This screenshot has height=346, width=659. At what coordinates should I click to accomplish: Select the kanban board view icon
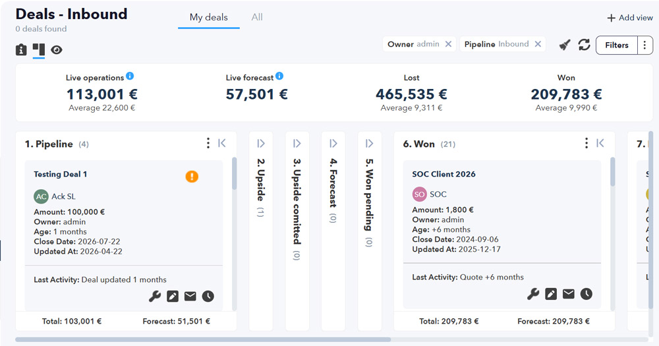point(39,49)
